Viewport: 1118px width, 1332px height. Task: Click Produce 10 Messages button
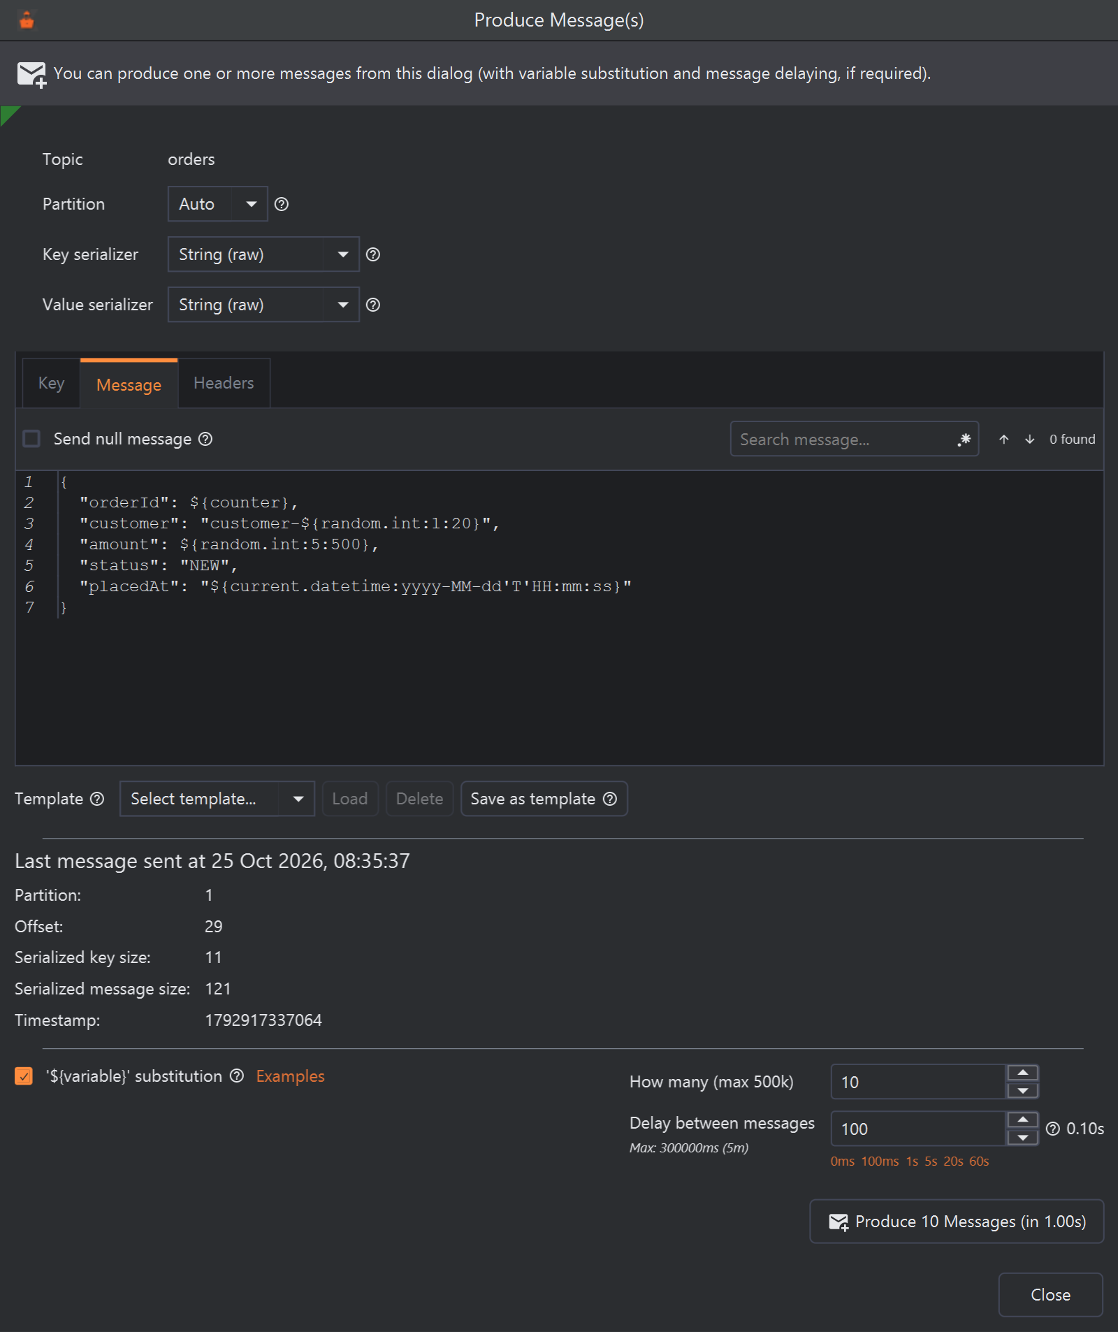tap(957, 1222)
